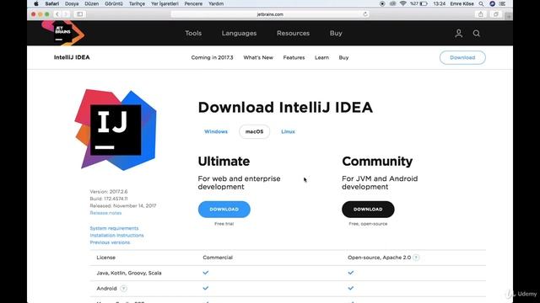This screenshot has height=303, width=540.
Task: Click the Emre Köse user name
Action: pyautogui.click(x=462, y=3)
